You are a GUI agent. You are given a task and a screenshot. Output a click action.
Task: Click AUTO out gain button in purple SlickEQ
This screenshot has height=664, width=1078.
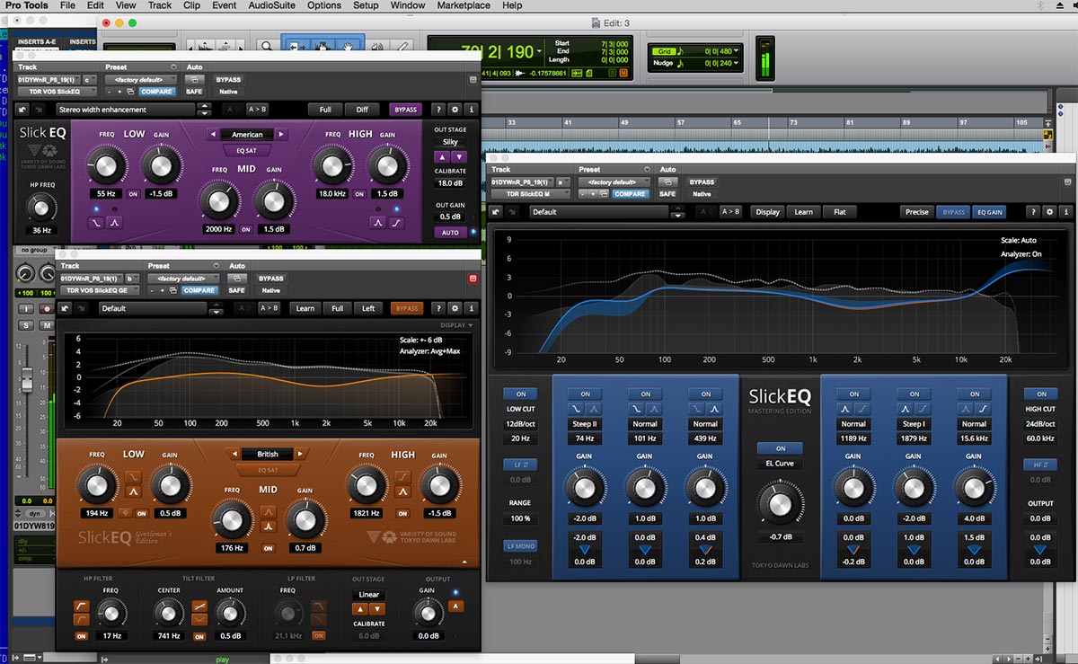point(451,233)
